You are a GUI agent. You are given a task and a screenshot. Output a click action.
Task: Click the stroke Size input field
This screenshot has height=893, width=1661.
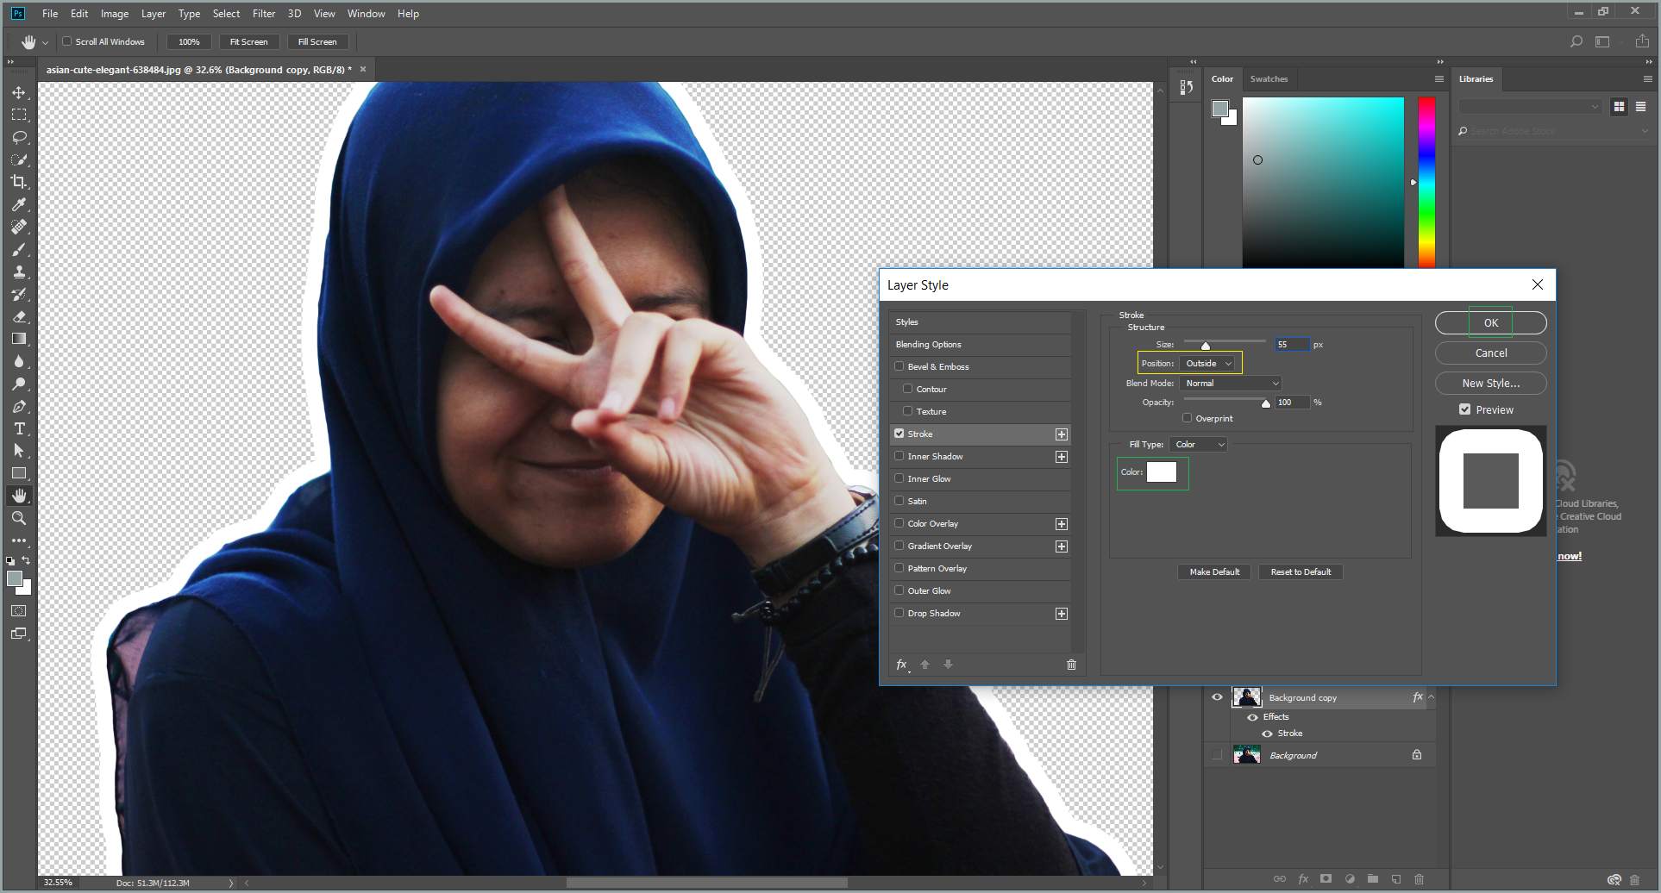(x=1291, y=345)
